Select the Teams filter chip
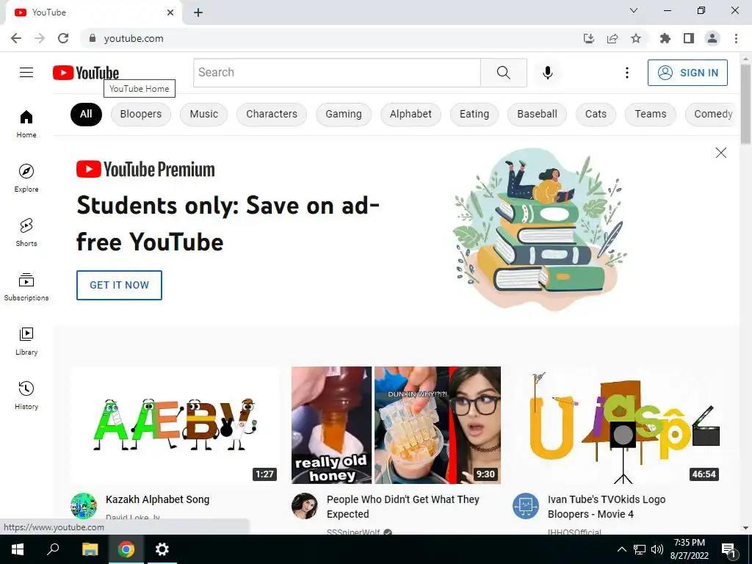The height and width of the screenshot is (564, 752). coord(651,114)
